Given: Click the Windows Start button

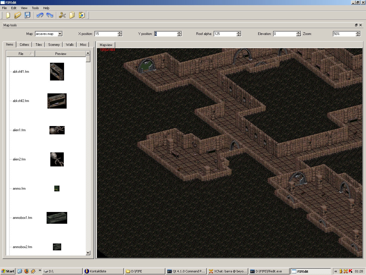Looking at the screenshot, I should tap(8, 271).
